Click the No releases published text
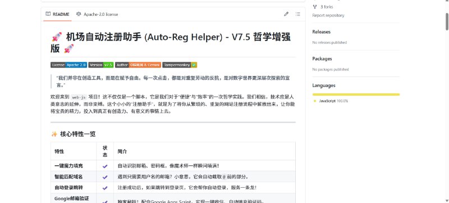Screen dimensions: 449x203 point(329,42)
